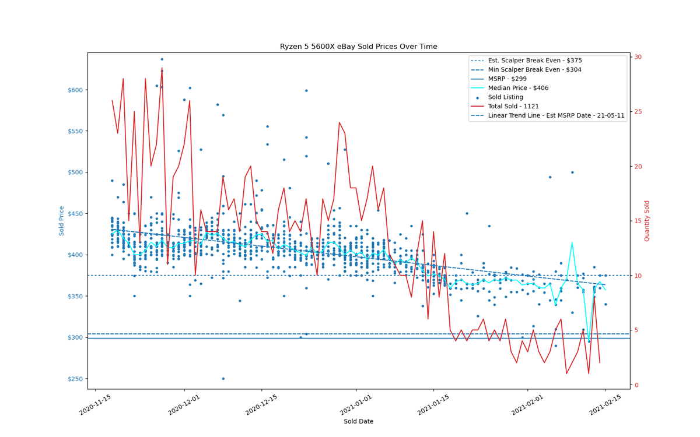Click the Sold Listing legend marker
The width and height of the screenshot is (700, 437).
[478, 97]
